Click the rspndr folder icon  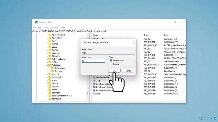pos(50,44)
